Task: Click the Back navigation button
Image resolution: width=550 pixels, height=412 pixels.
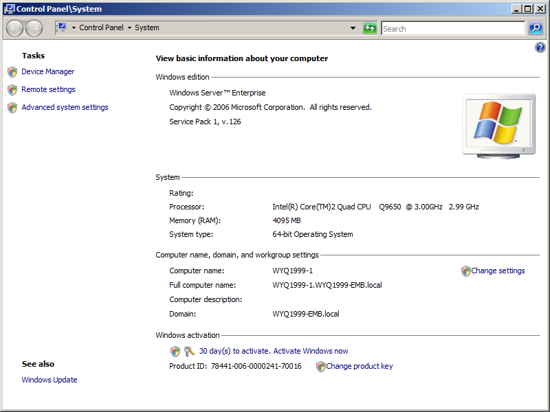Action: (x=14, y=28)
